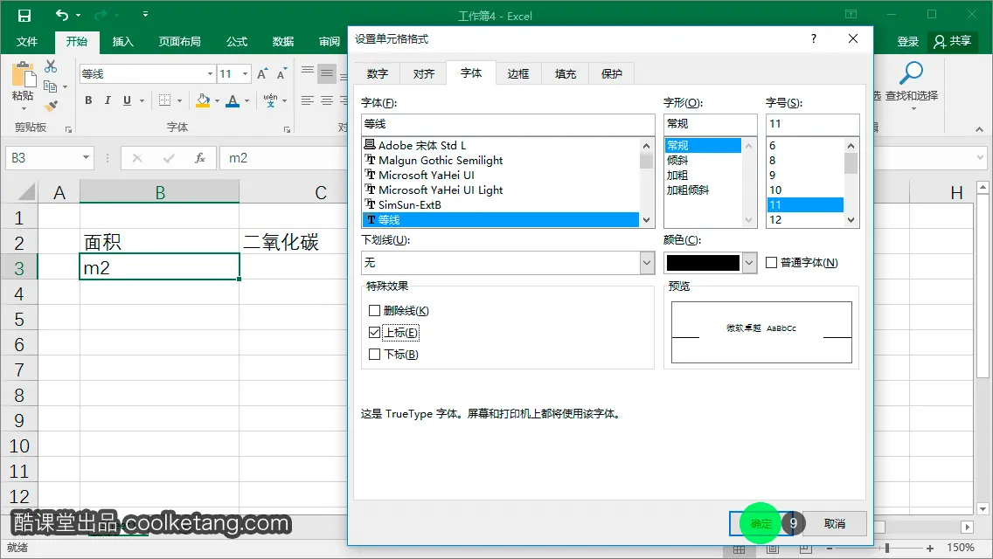Switch to the 填充 Fill tab
Screen dimensions: 993x559
pyautogui.click(x=566, y=74)
